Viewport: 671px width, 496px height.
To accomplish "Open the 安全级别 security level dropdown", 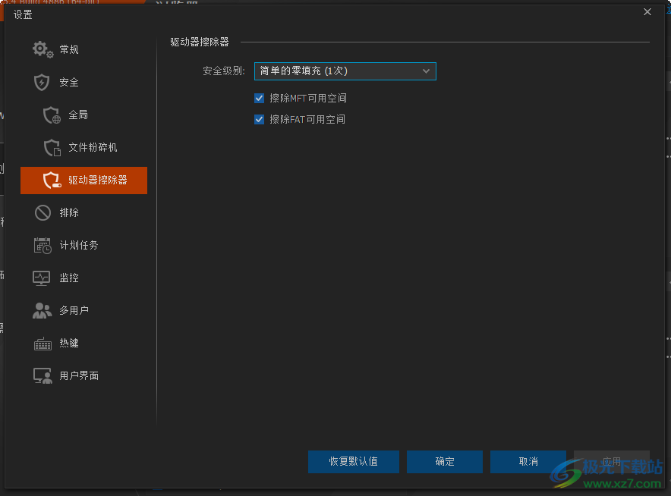I will tap(345, 71).
